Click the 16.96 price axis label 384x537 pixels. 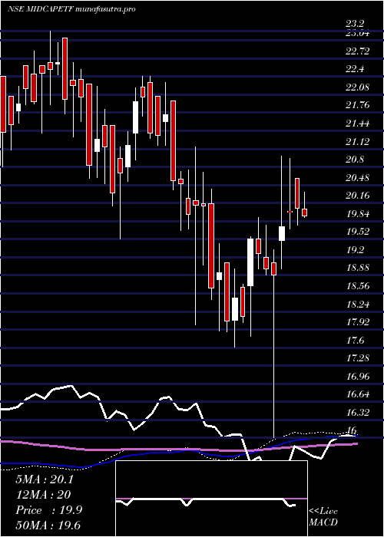coord(358,377)
